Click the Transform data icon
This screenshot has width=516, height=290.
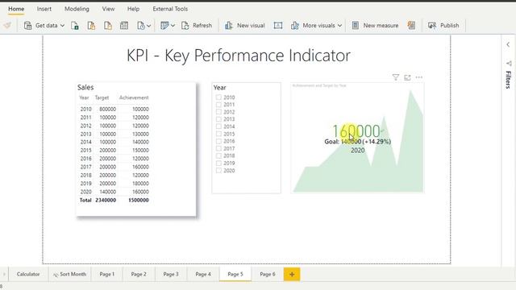click(164, 25)
